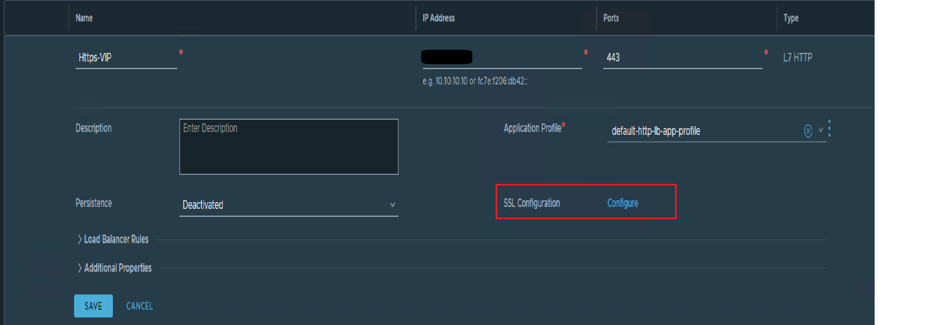The height and width of the screenshot is (325, 938).
Task: Click the Load Balancer Rules chevron arrow
Action: [x=80, y=239]
